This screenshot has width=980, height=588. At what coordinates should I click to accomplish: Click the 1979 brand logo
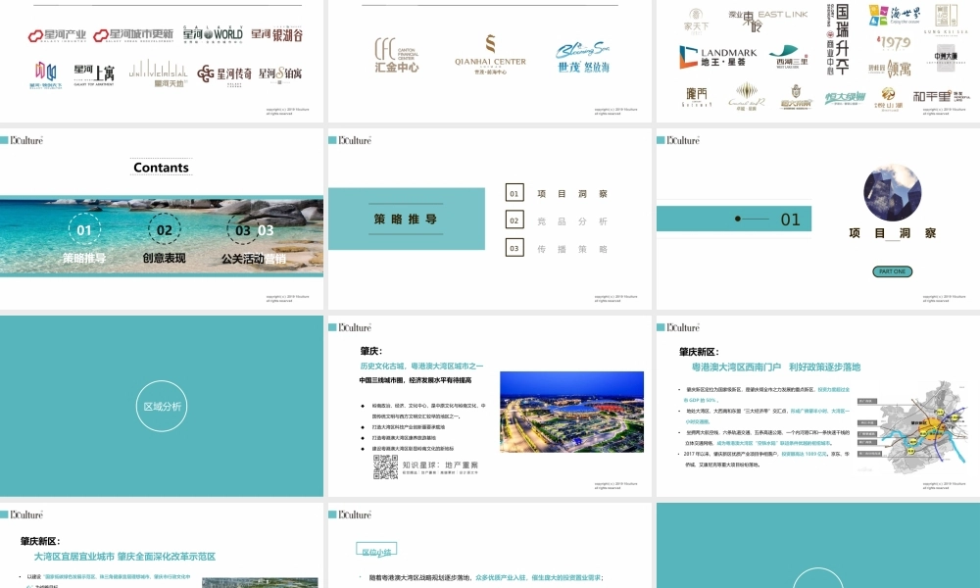pyautogui.click(x=895, y=42)
